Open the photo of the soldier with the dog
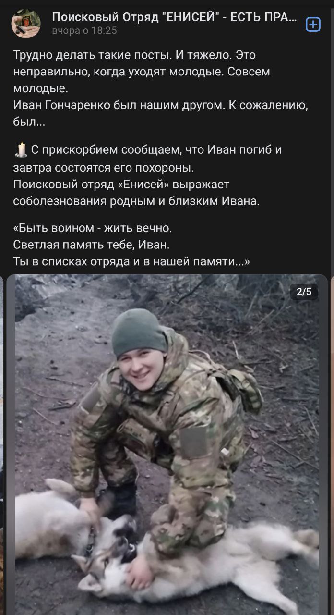The height and width of the screenshot is (615, 334). (x=167, y=445)
